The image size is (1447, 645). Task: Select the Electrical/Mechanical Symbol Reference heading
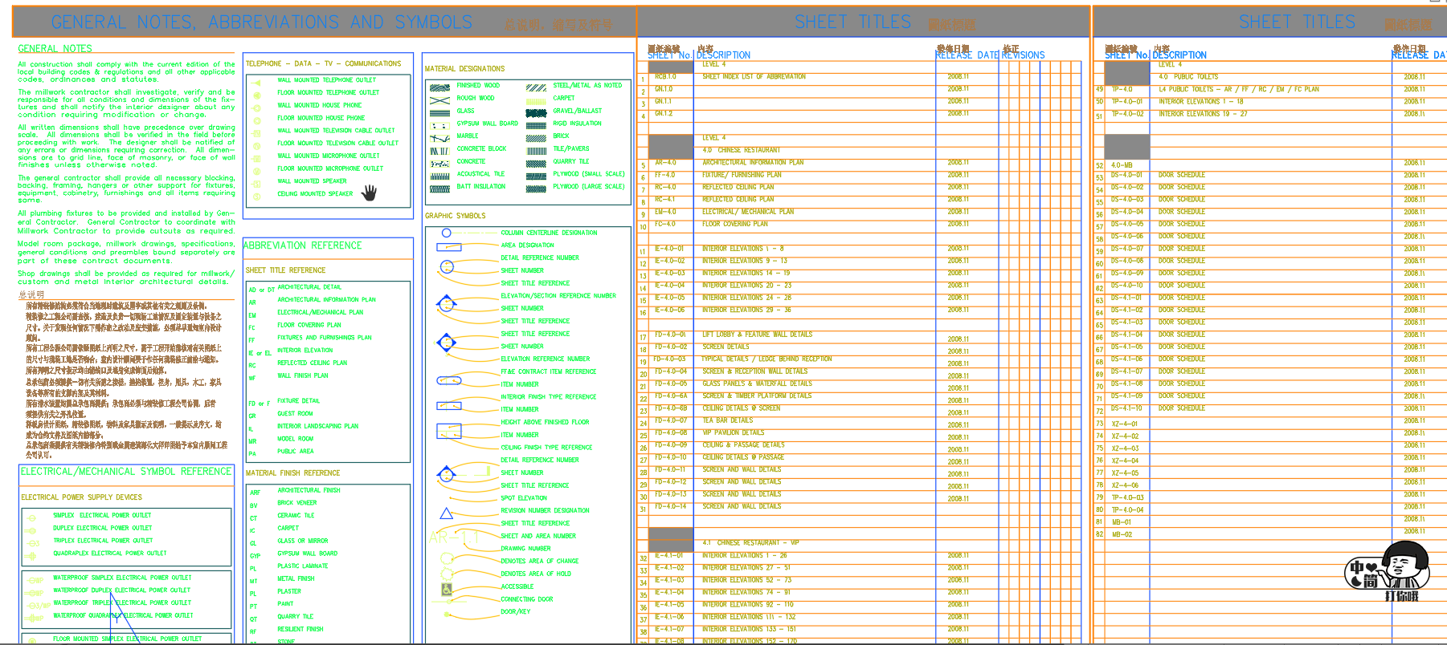point(126,472)
